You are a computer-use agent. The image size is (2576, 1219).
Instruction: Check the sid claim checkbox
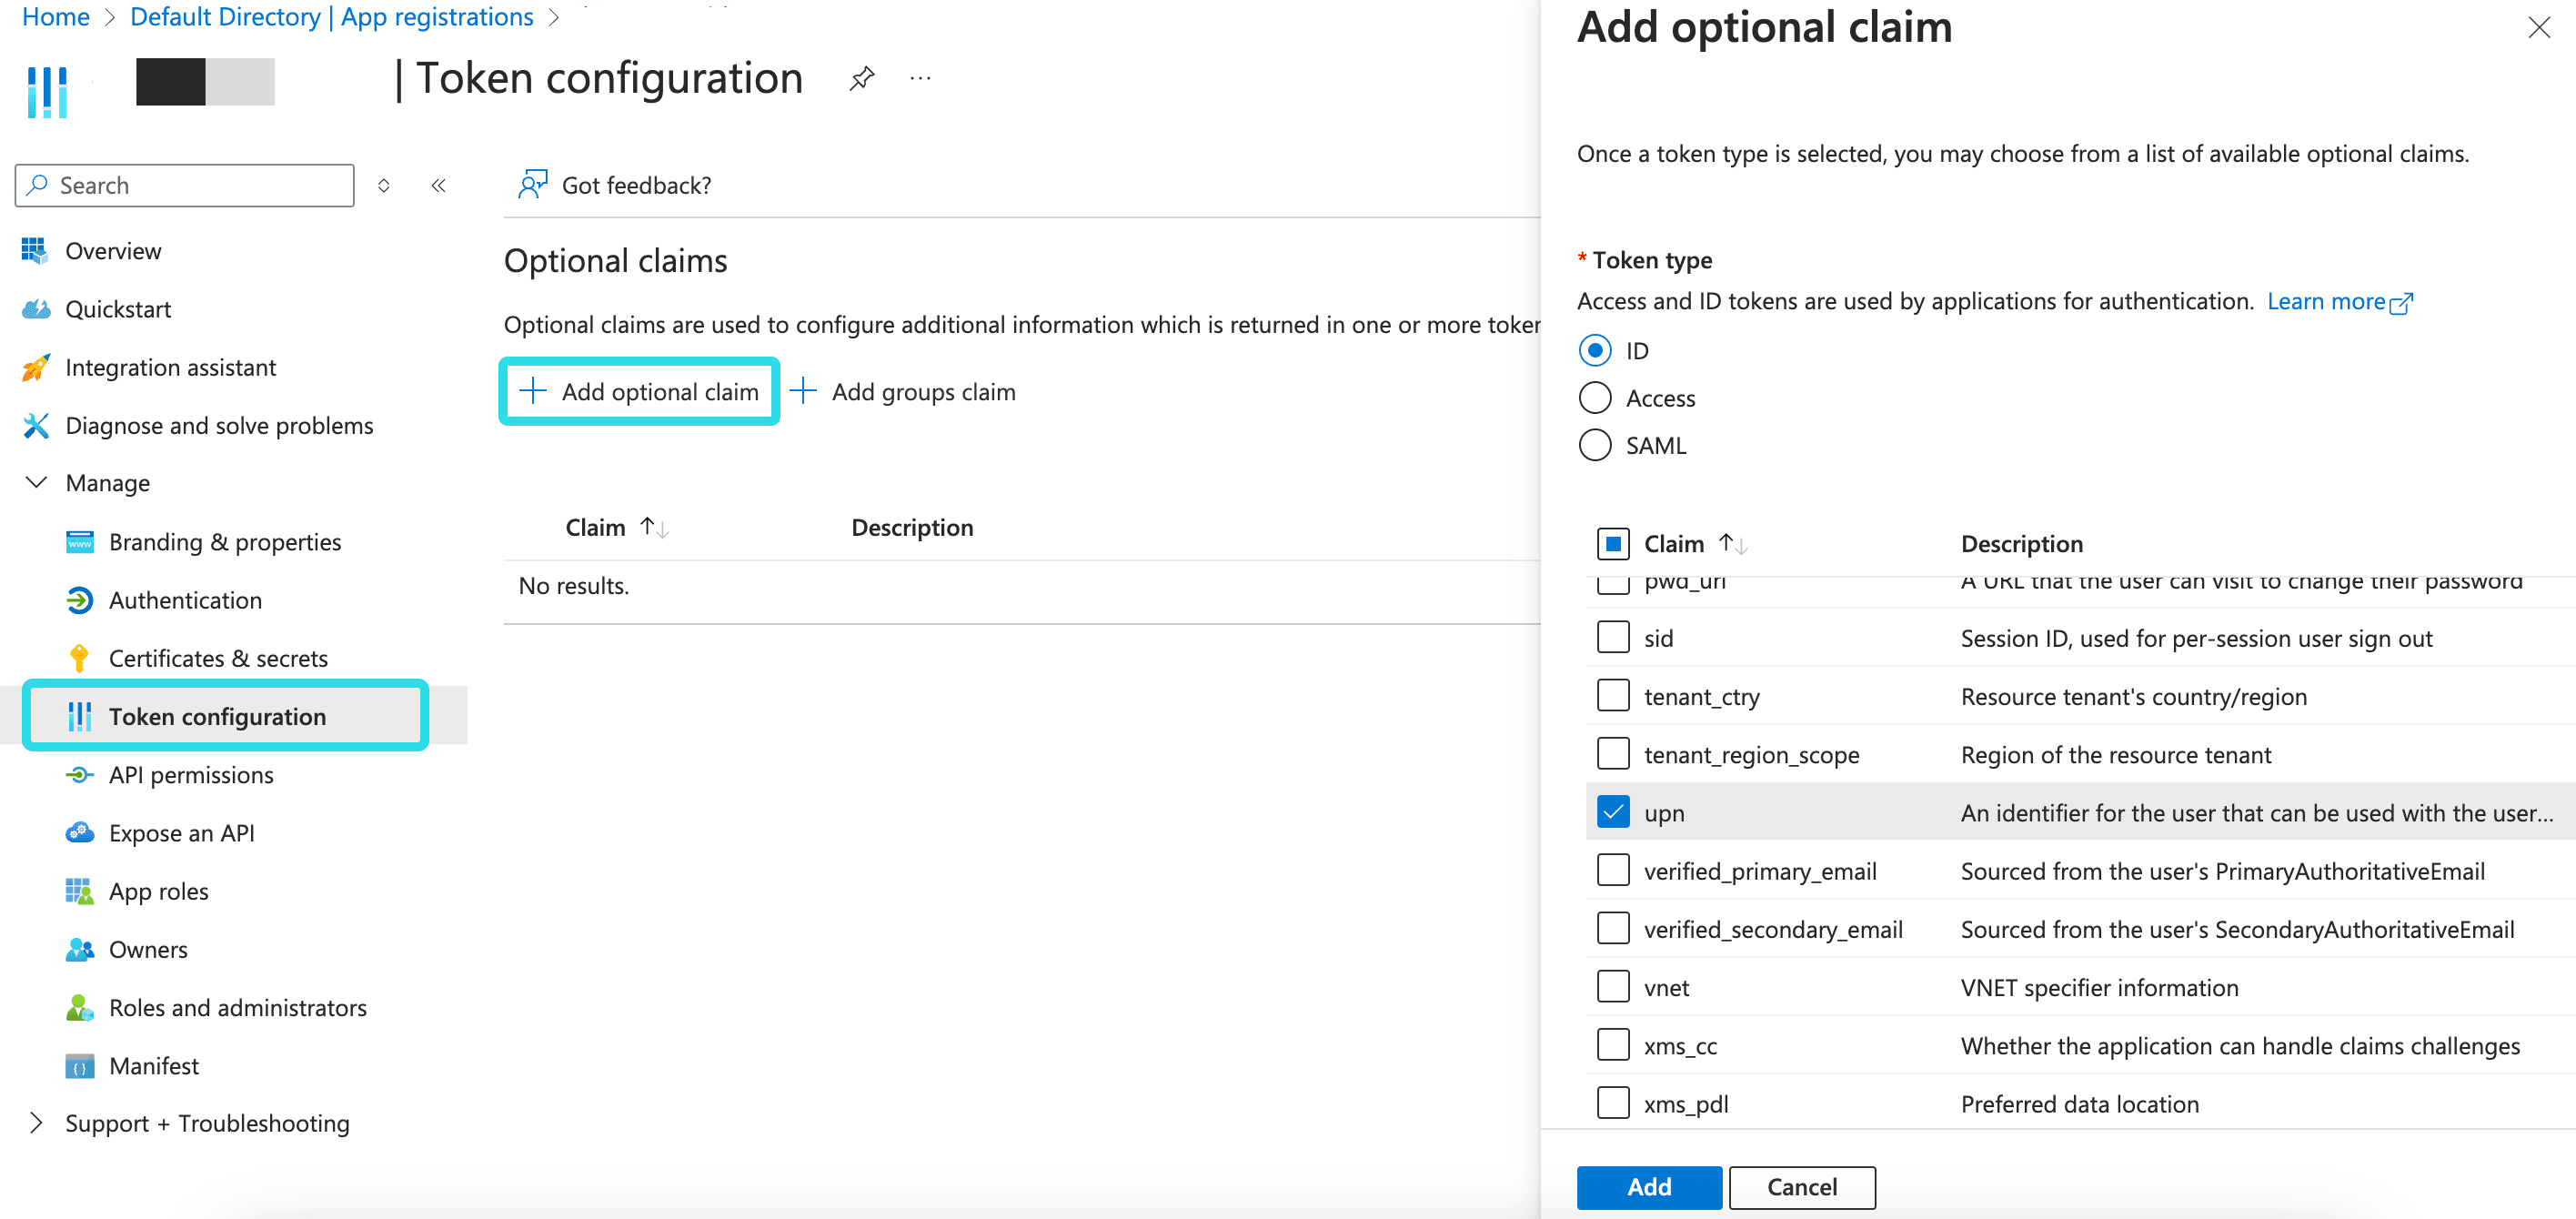point(1612,637)
